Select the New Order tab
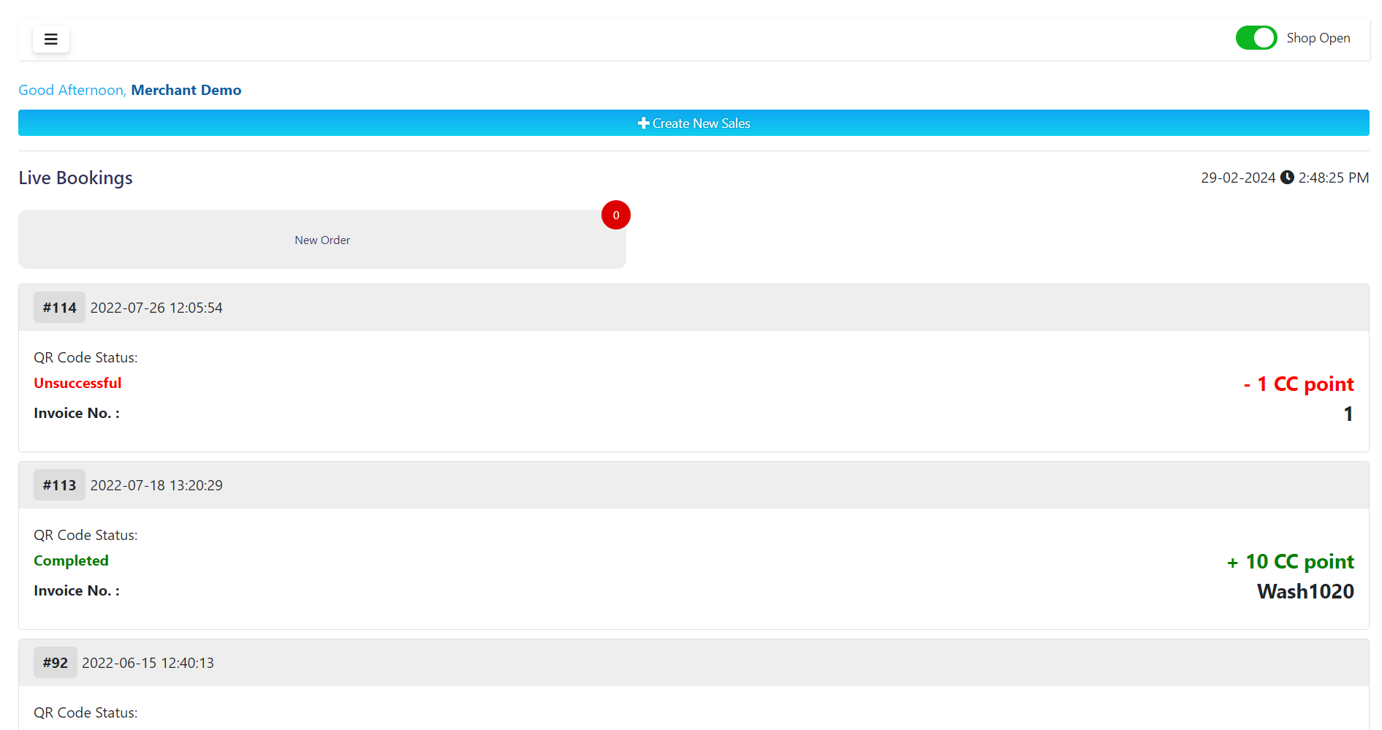The height and width of the screenshot is (730, 1382). point(322,240)
